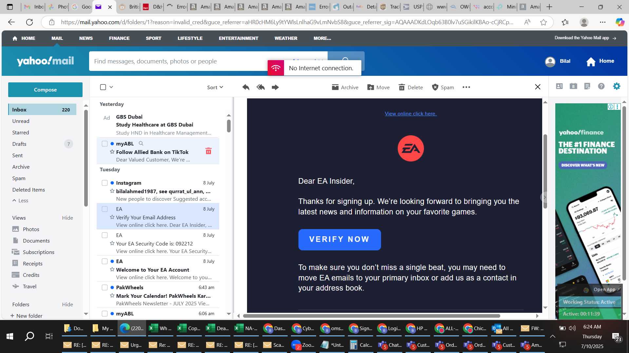
Task: Go to the FINANCE tab
Action: 119,38
